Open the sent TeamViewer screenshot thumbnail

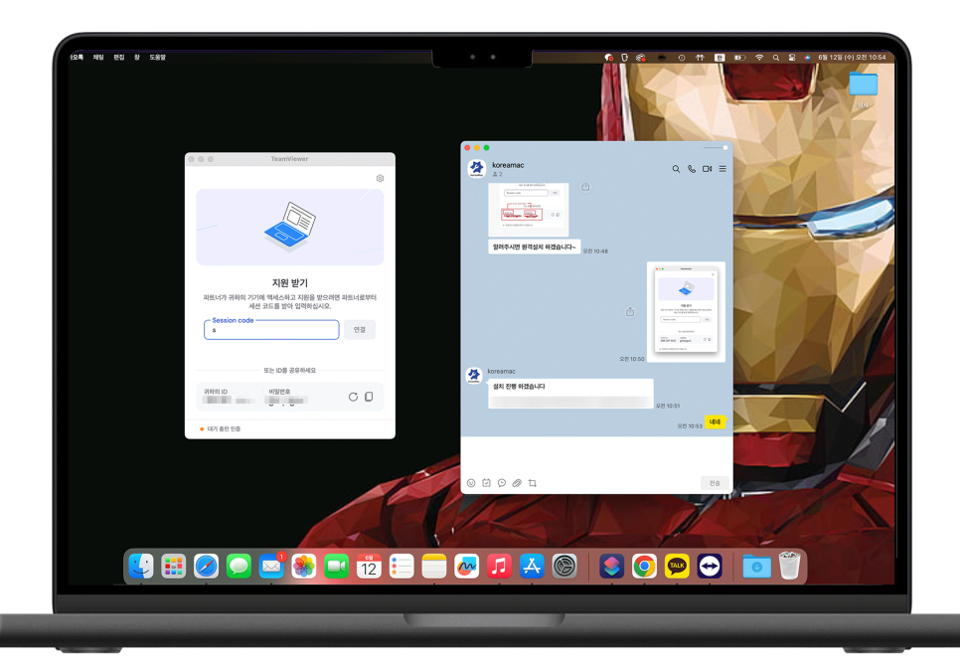[x=686, y=312]
